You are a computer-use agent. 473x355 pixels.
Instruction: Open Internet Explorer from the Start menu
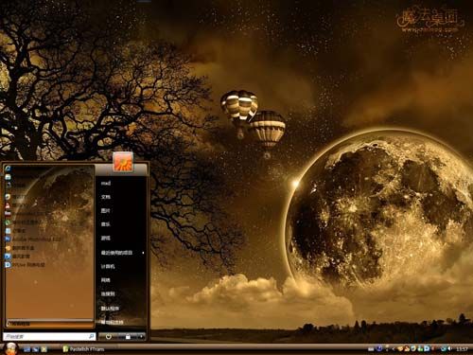[9, 169]
